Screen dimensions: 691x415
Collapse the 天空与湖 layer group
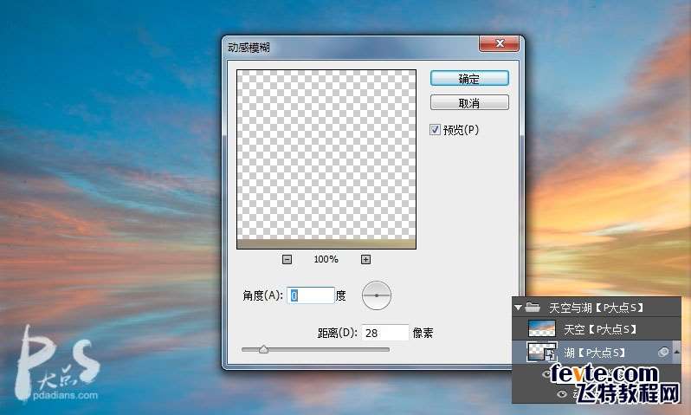point(518,307)
